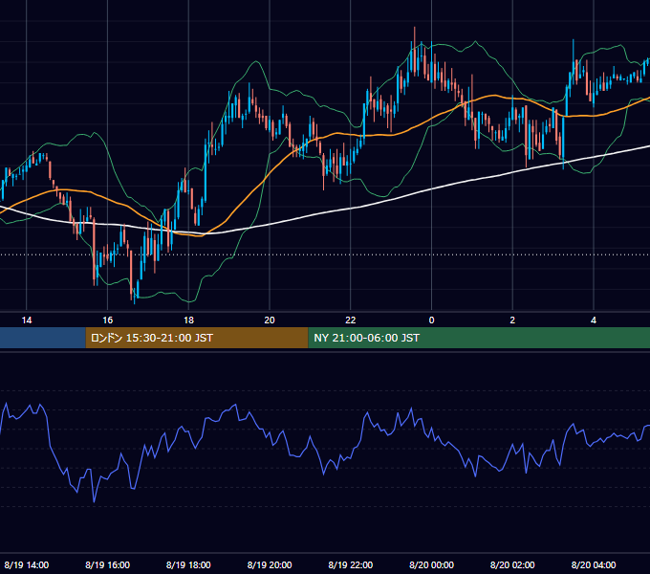This screenshot has width=650, height=574.
Task: Click the NY 21:00-06:00 JST session bar
Action: (x=479, y=338)
